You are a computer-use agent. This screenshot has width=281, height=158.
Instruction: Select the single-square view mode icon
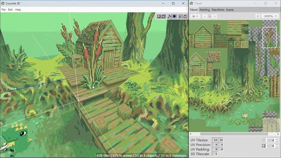click(159, 16)
